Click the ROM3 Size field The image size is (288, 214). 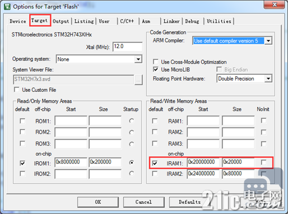[x=105, y=144]
